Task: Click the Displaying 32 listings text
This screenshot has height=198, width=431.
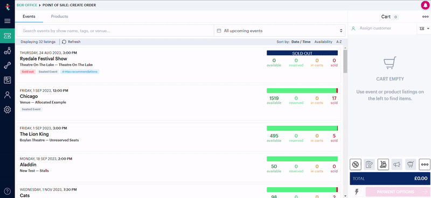Action: coord(38,42)
